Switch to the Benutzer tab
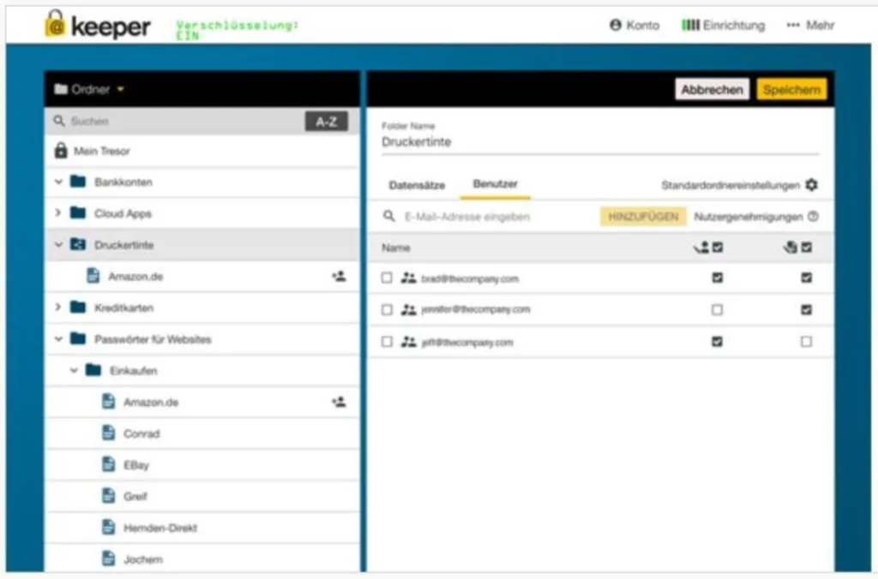878x579 pixels. [495, 184]
